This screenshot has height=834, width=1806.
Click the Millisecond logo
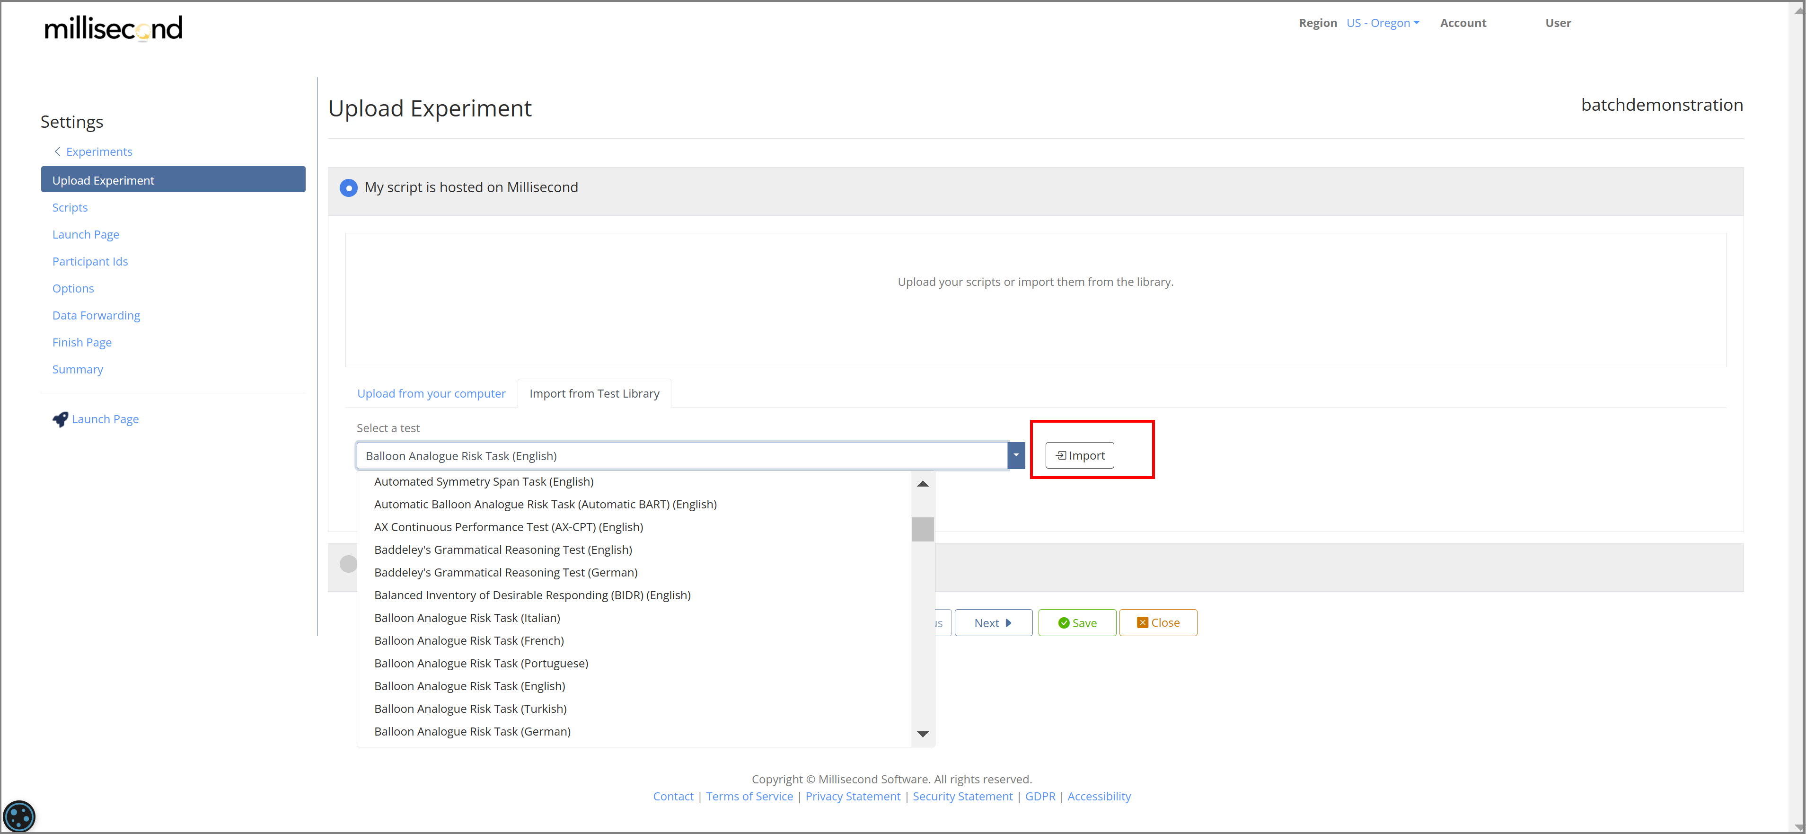pos(113,28)
